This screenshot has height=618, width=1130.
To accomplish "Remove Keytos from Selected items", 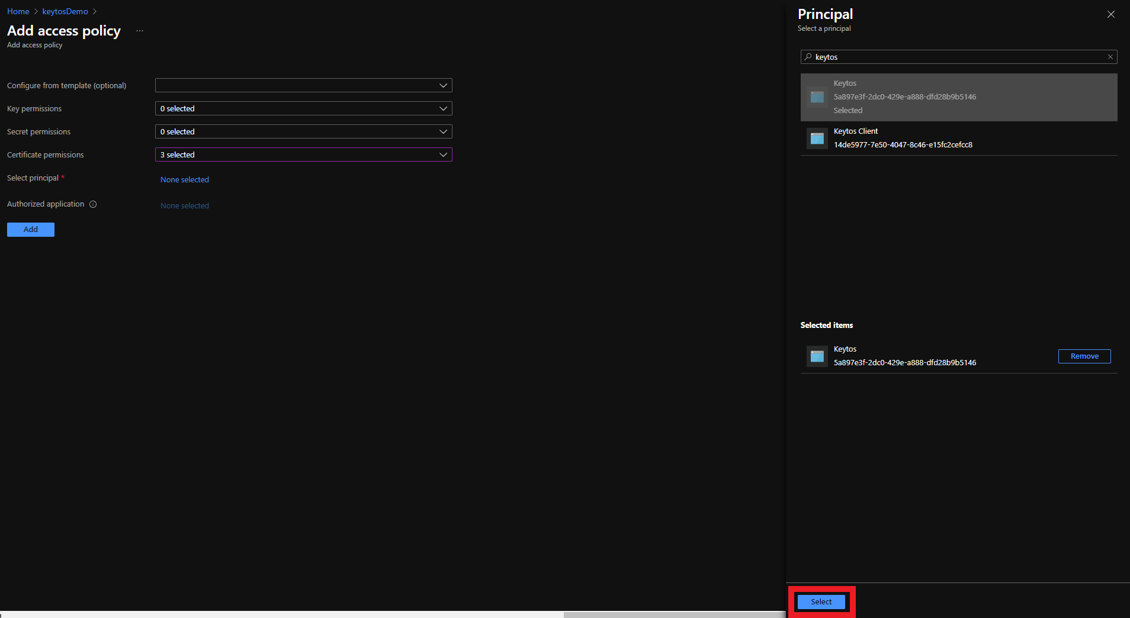I will (1084, 356).
